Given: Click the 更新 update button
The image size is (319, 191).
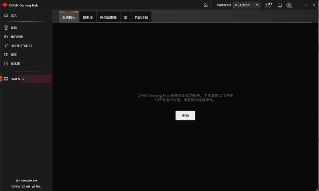Looking at the screenshot, I should 185,115.
